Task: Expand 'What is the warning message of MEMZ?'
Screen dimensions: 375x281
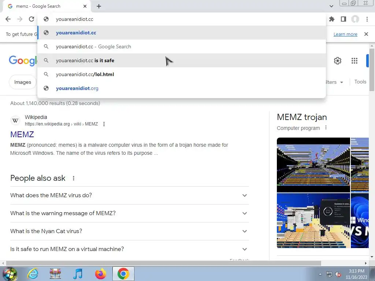Action: [130, 213]
